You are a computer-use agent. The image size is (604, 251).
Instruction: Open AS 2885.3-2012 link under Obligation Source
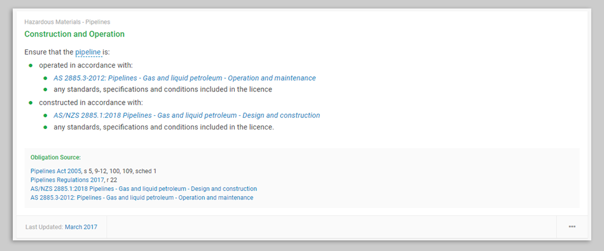pos(142,198)
